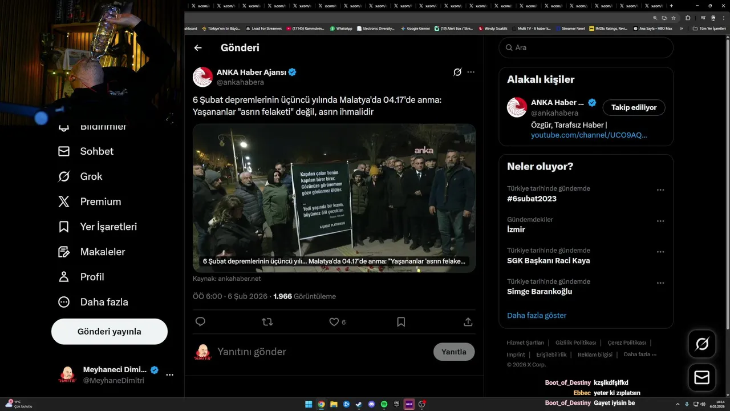Viewport: 730px width, 411px height.
Task: Click the Gönderi yayınla button
Action: tap(109, 332)
